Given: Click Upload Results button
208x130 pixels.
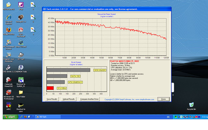Looking at the screenshot, I should [69, 99].
